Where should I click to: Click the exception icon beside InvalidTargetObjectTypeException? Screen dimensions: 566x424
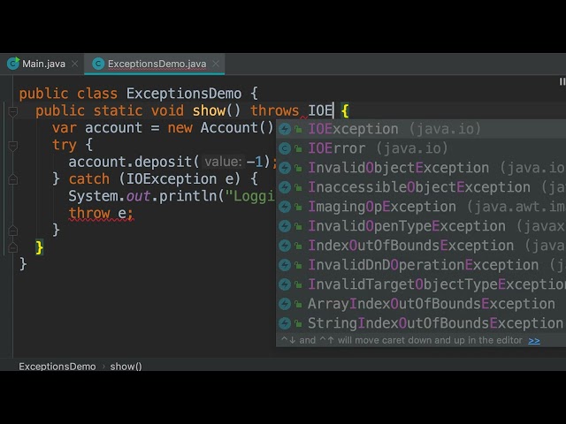285,284
